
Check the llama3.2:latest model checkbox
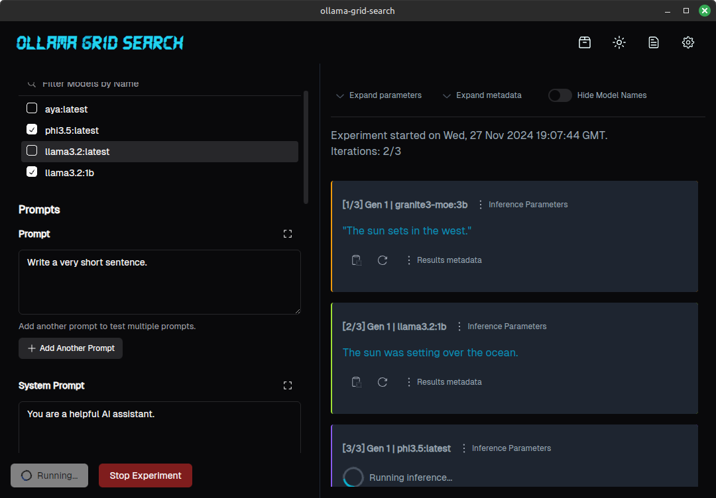tap(32, 150)
